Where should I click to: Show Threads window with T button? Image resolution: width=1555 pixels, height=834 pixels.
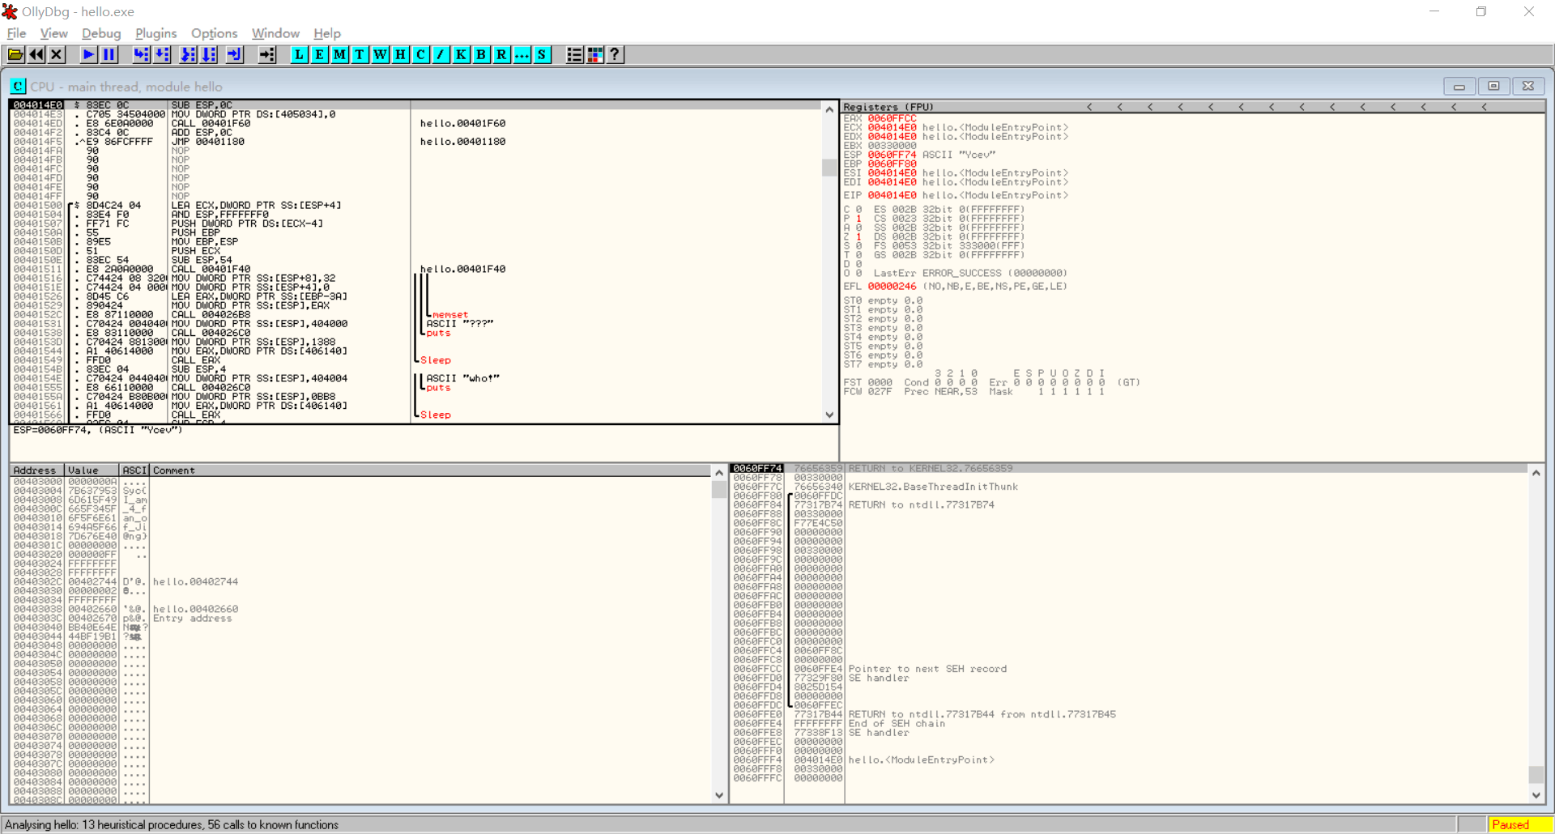[x=360, y=54]
